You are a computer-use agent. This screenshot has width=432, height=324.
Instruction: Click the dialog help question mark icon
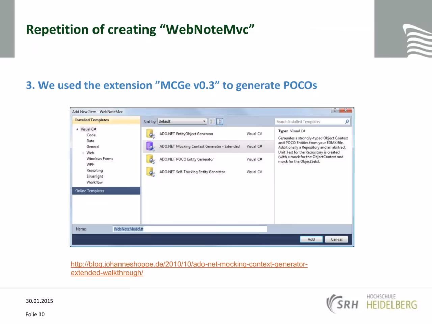click(x=335, y=110)
